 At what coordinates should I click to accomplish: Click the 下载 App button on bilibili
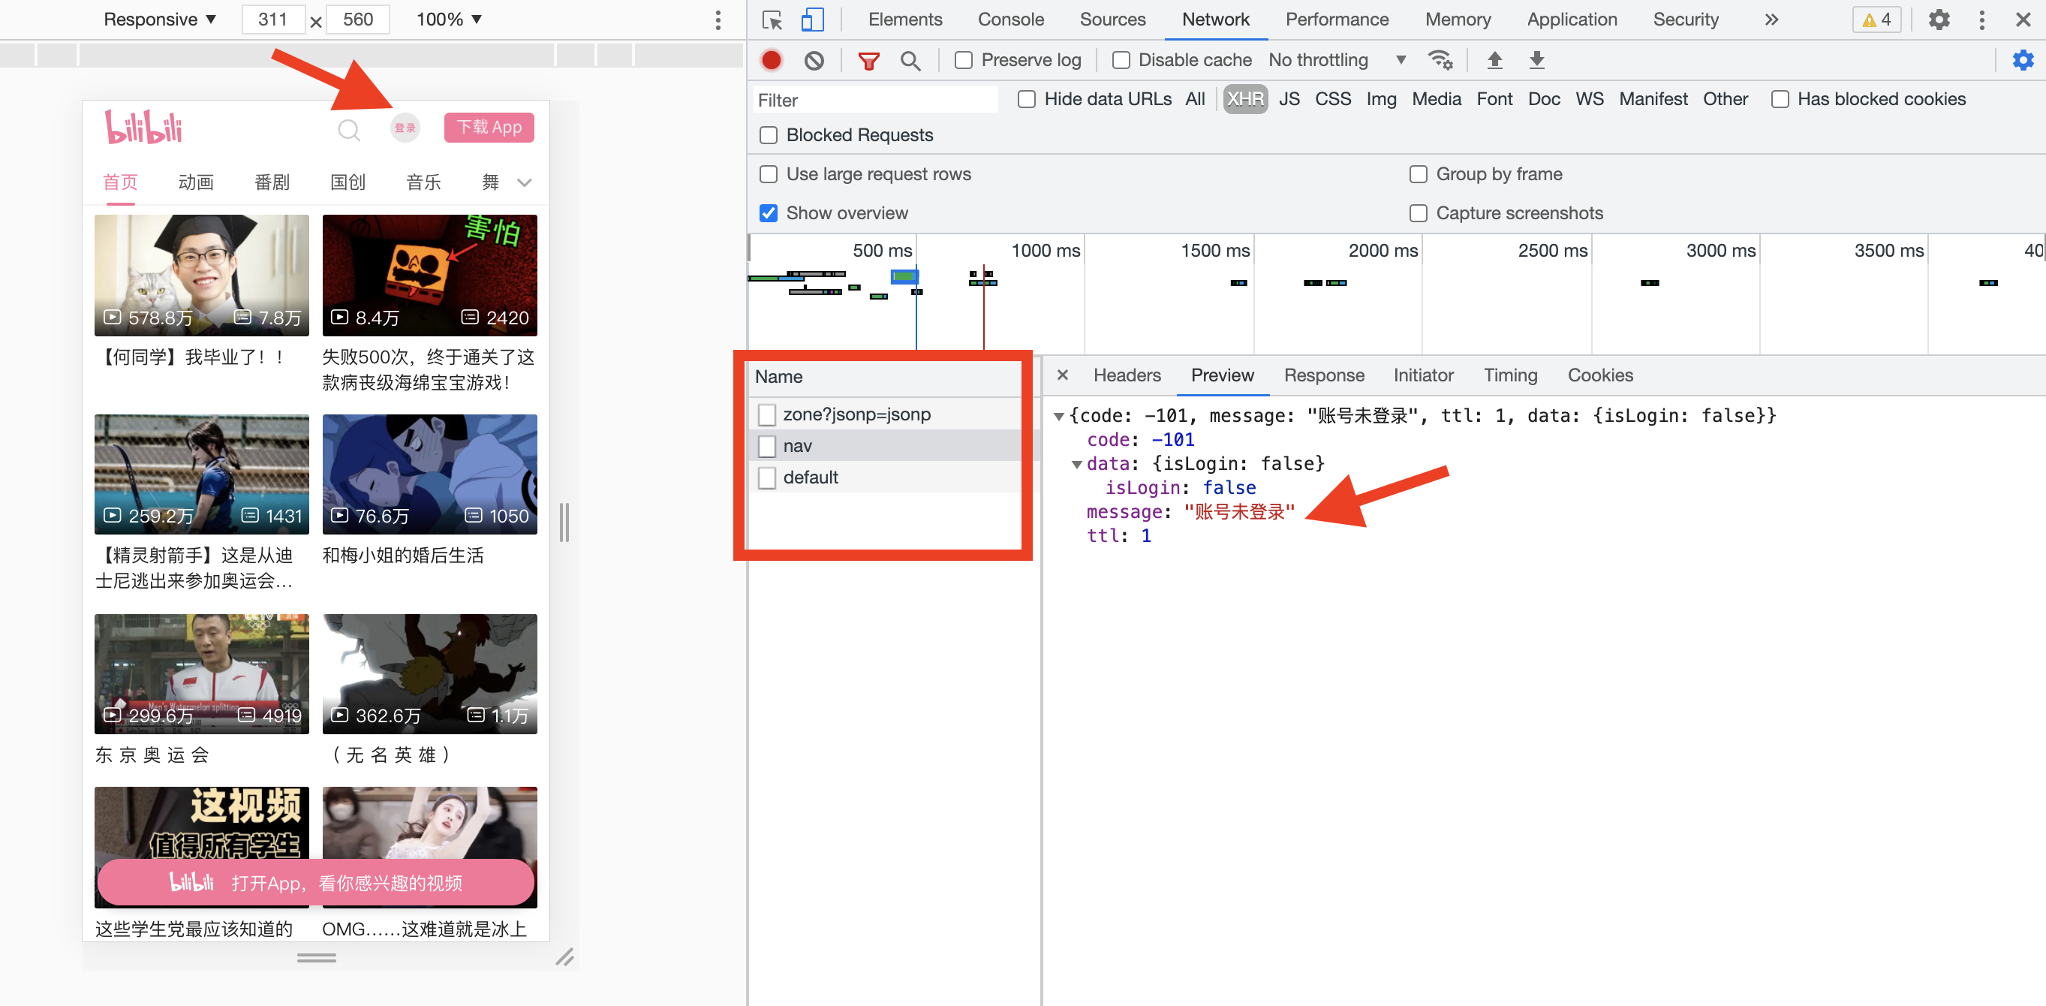coord(489,127)
